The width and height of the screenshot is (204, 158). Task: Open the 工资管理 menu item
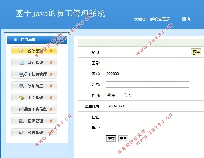click(34, 98)
